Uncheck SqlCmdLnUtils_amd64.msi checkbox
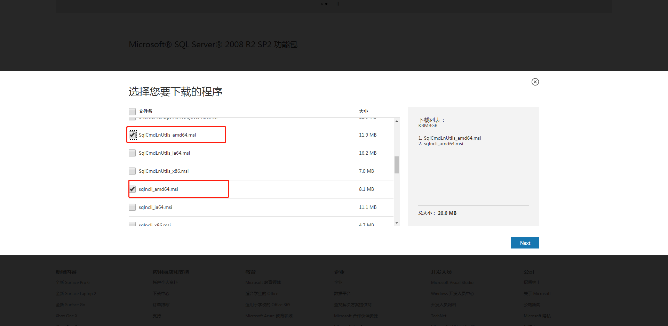Image resolution: width=668 pixels, height=326 pixels. point(133,135)
